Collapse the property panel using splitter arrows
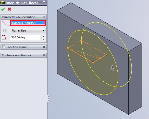149x119 pixels. tap(49, 98)
